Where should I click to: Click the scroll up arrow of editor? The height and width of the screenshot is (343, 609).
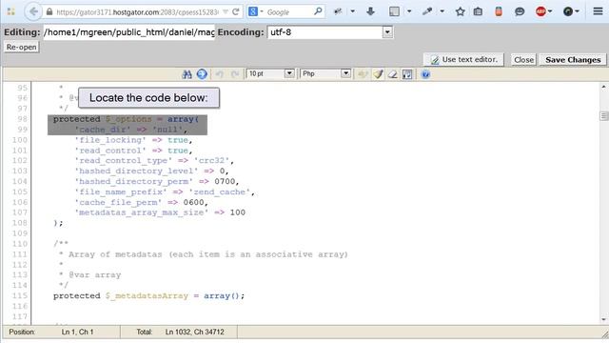click(x=603, y=87)
